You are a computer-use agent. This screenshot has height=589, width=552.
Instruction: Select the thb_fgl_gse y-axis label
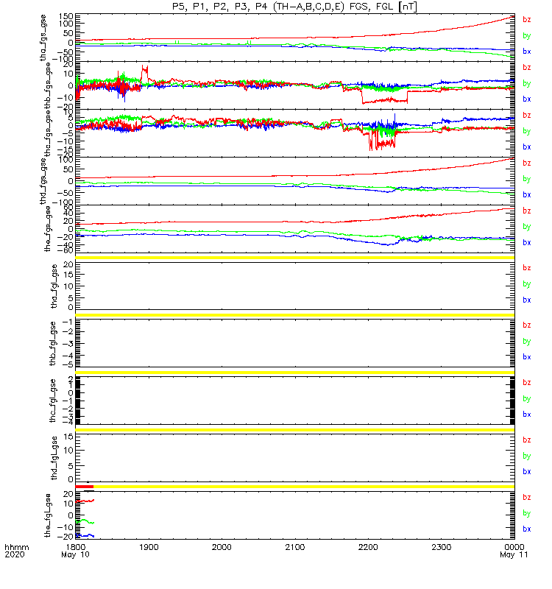tap(53, 343)
